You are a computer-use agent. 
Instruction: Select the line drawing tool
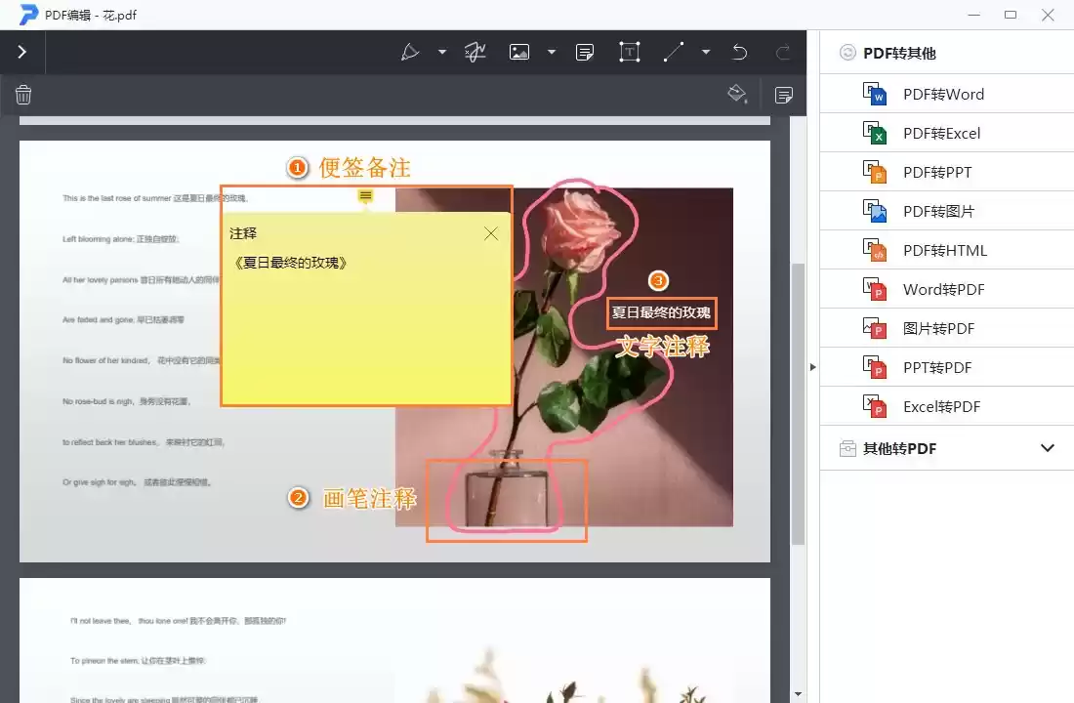pyautogui.click(x=672, y=52)
